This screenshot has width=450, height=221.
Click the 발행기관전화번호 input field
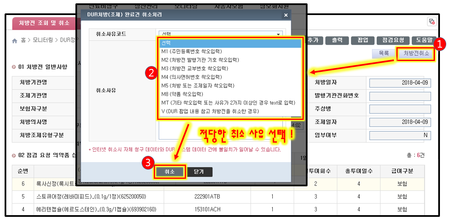[400, 96]
